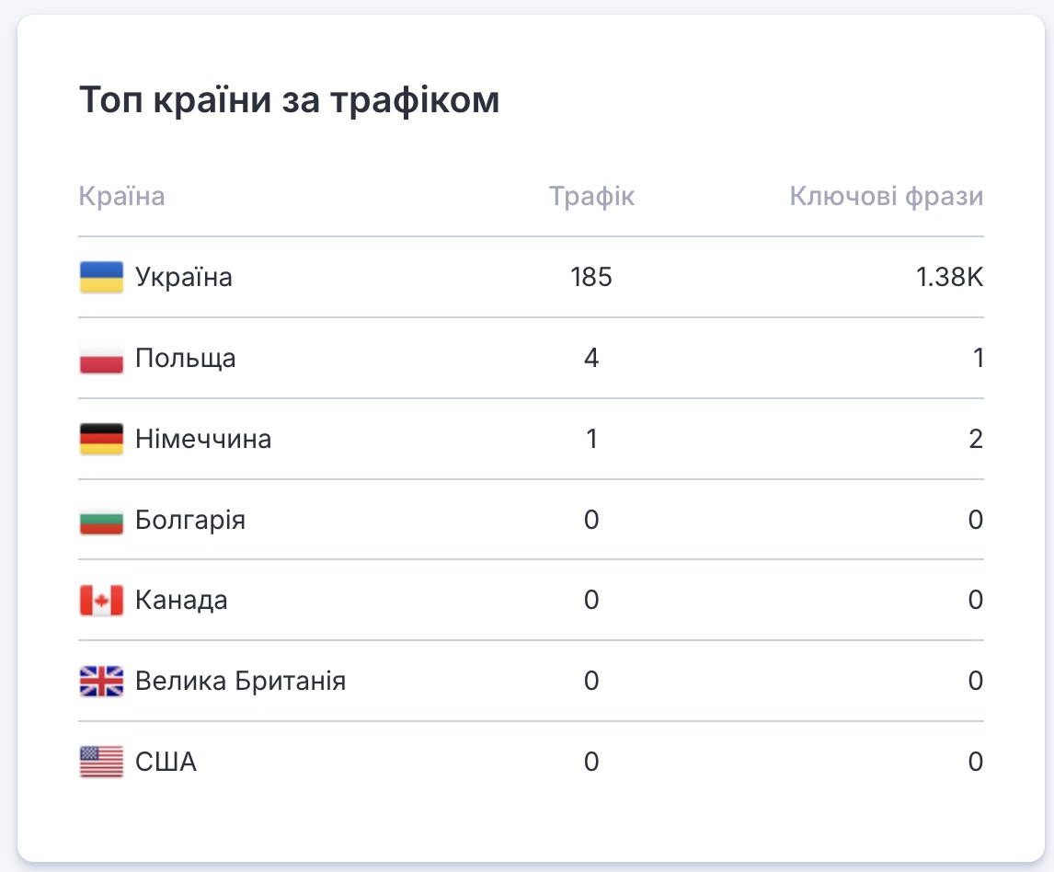Select the Польща country name
The image size is (1054, 872).
tap(185, 358)
